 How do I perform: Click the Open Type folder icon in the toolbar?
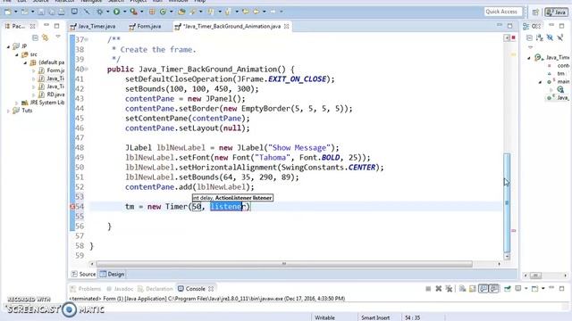tap(181, 12)
